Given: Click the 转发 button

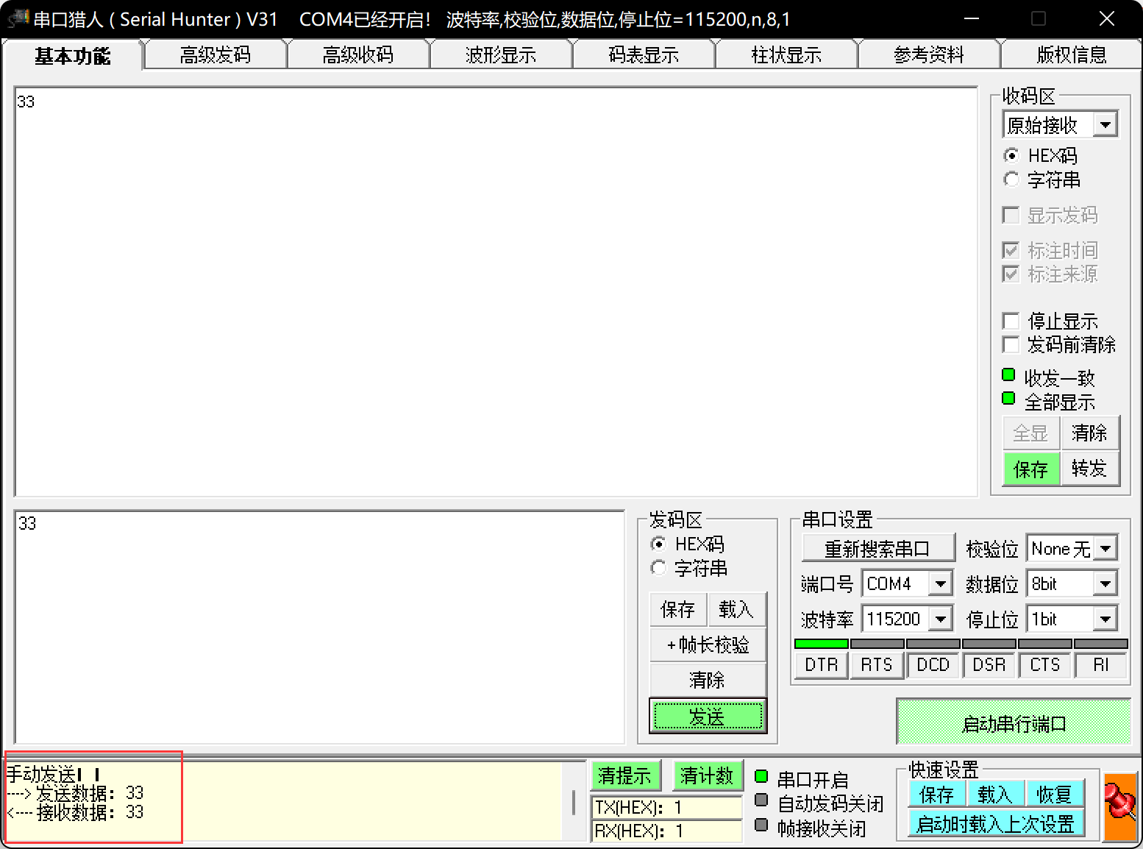Looking at the screenshot, I should click(1089, 468).
